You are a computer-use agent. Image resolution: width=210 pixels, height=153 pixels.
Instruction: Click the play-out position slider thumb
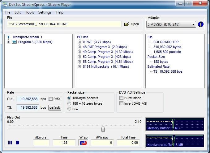[x=103, y=129]
